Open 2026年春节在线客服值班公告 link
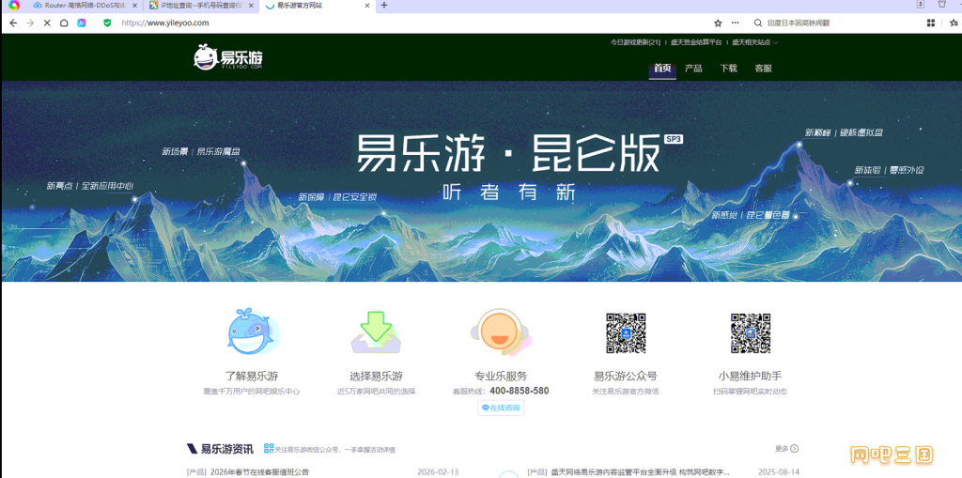The image size is (962, 478). point(259,472)
